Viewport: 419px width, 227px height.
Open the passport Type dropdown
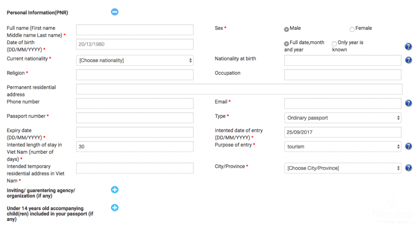coord(342,118)
